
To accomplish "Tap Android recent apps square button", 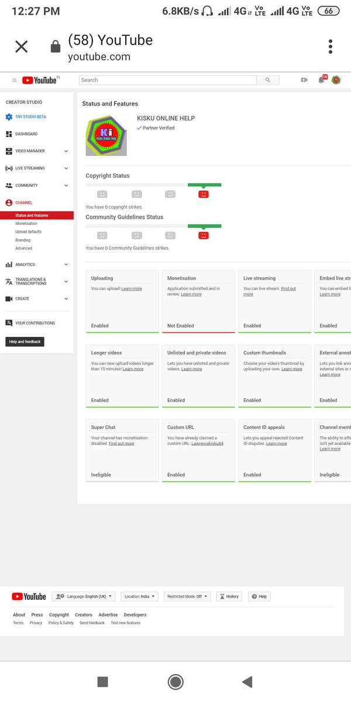I will [x=102, y=681].
